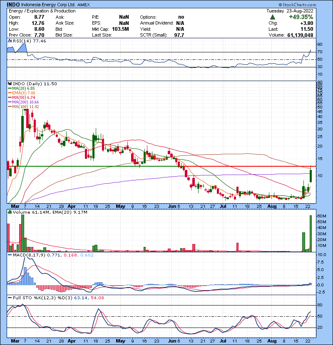Screen dimensions: 333x345
Task: Click the Open 8.77 value
Action: [x=39, y=17]
